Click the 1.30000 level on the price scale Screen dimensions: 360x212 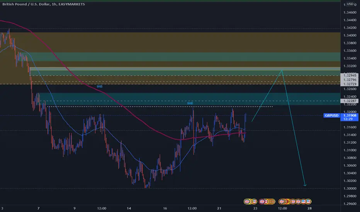[350, 188]
